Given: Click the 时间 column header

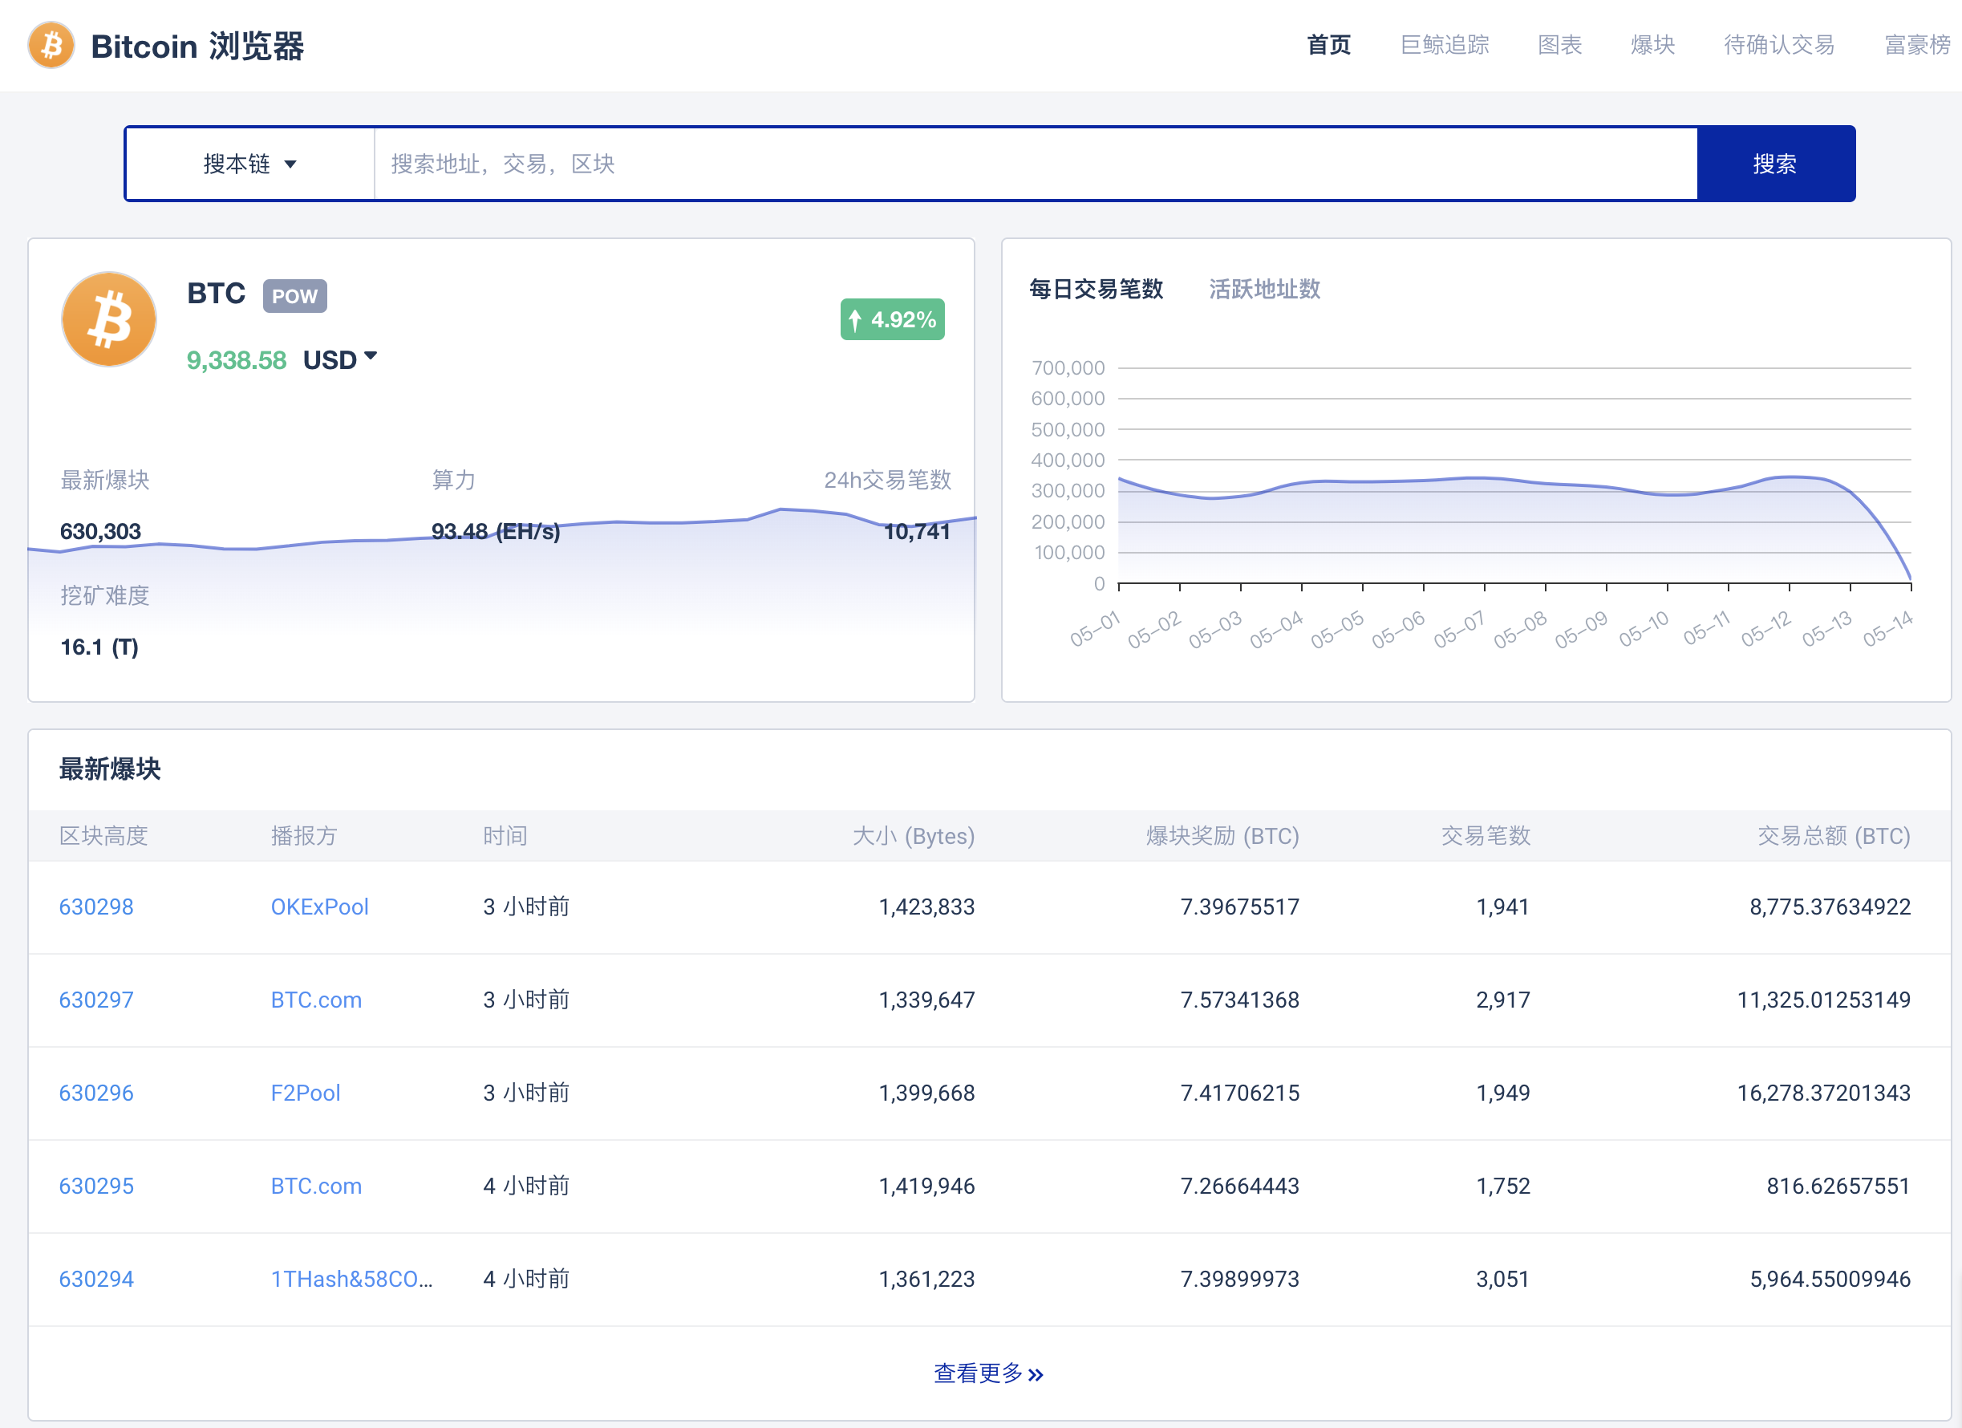Looking at the screenshot, I should pos(505,835).
